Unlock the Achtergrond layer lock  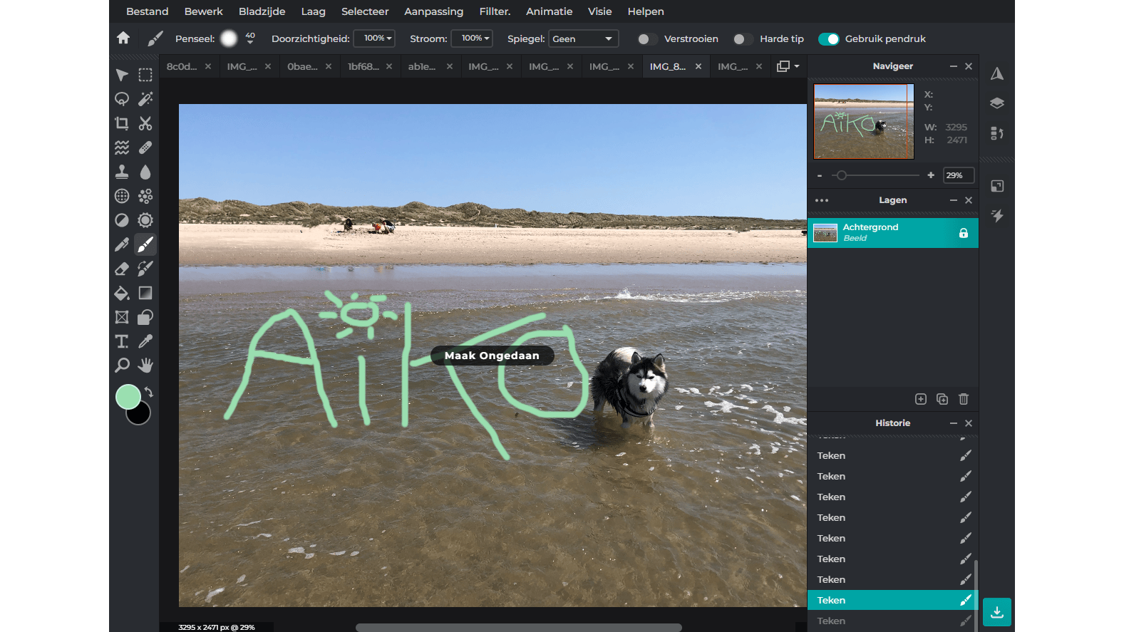click(x=964, y=233)
